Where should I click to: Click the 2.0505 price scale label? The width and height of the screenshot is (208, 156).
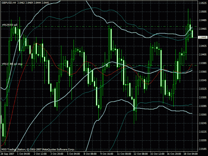pos(203,12)
